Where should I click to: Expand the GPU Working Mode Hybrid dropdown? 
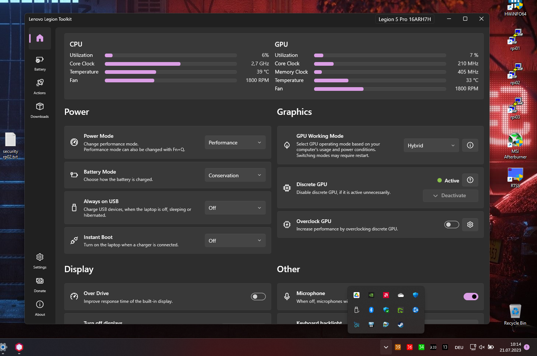[x=431, y=145]
